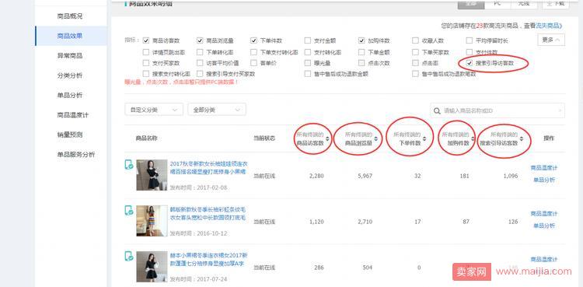The height and width of the screenshot is (287, 583).
Task: Check the 下单支付转化率 indicator
Action: tap(253, 52)
